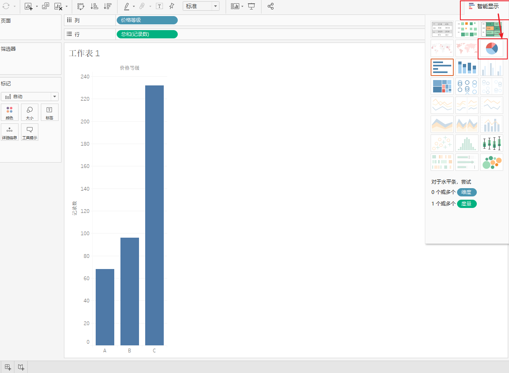509x373 pixels.
Task: Click the axis label A below the chart
Action: pyautogui.click(x=105, y=351)
